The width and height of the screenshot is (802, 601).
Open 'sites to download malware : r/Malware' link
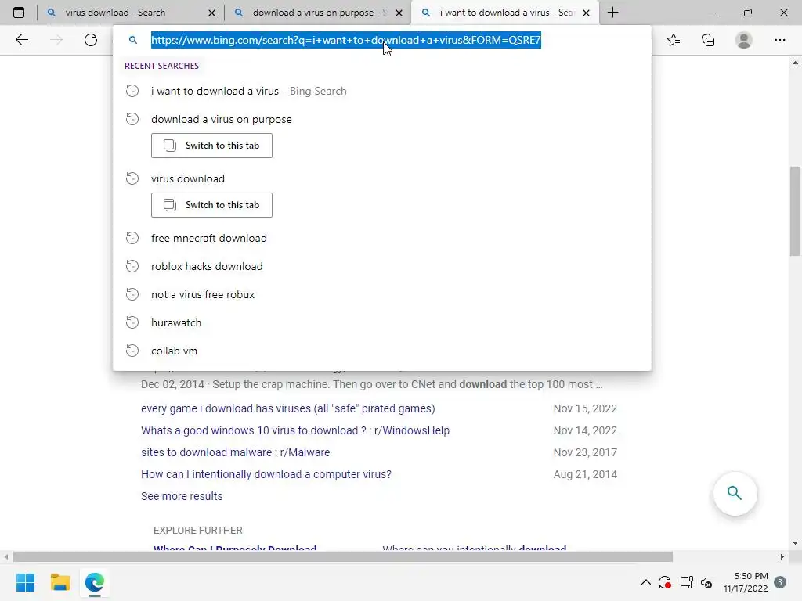(235, 453)
